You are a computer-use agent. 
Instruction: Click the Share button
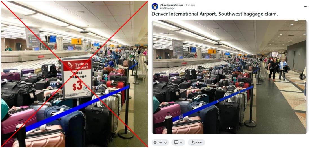[x=196, y=142]
